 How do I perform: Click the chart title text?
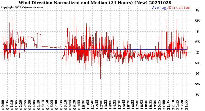[95, 3]
